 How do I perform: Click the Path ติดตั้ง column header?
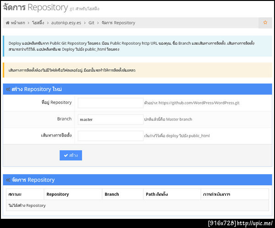point(156,194)
